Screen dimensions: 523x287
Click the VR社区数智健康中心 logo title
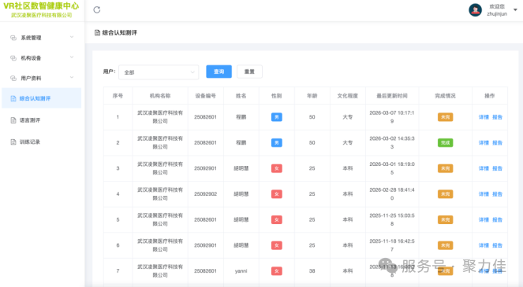41,6
